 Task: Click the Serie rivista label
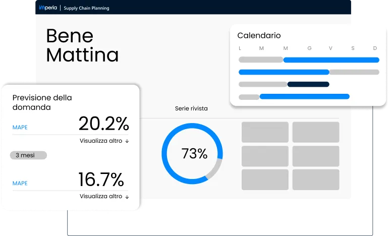[191, 108]
